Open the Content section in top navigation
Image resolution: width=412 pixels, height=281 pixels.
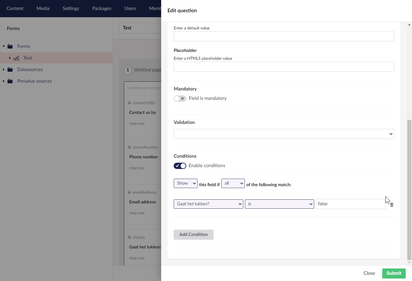[x=15, y=8]
